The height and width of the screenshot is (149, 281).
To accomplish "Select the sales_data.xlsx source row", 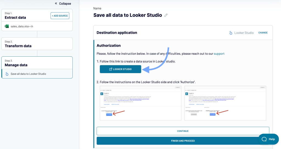I will click(37, 26).
